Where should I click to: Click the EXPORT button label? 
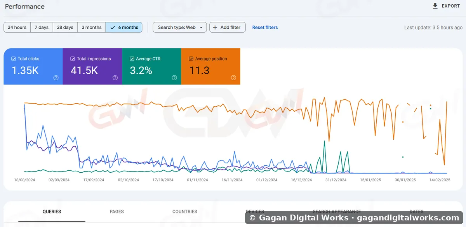450,6
